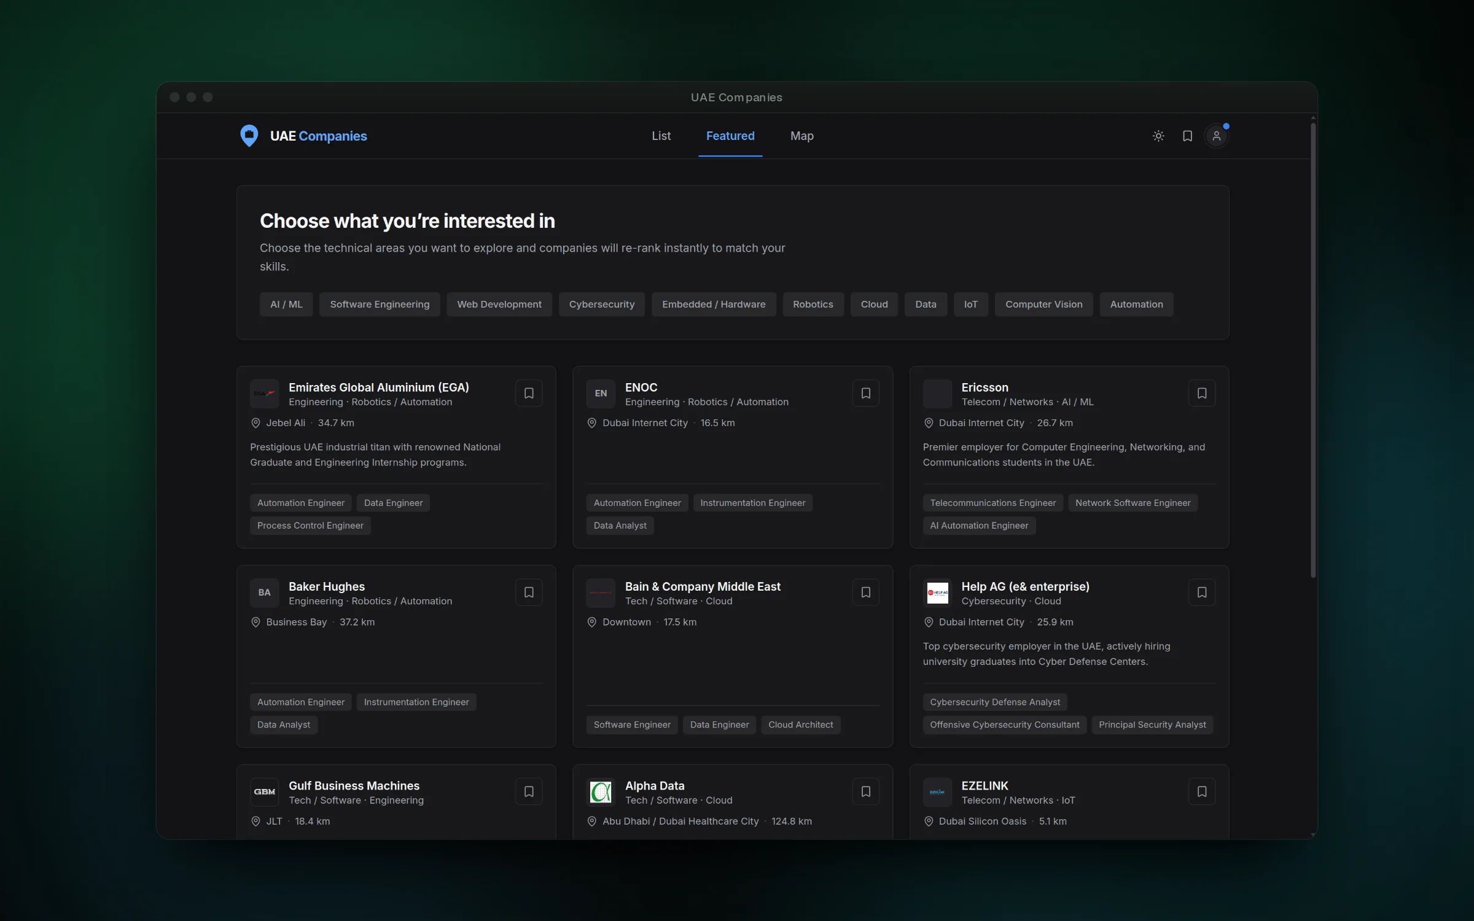Bookmark Emirates Global Aluminium (EGA)
This screenshot has width=1474, height=921.
529,393
